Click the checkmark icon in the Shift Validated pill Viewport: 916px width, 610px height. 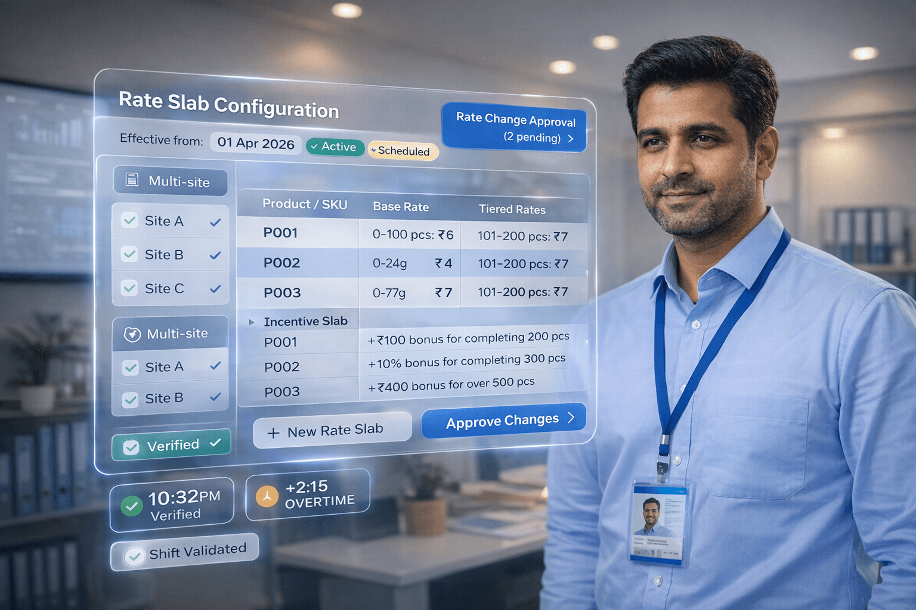click(135, 555)
